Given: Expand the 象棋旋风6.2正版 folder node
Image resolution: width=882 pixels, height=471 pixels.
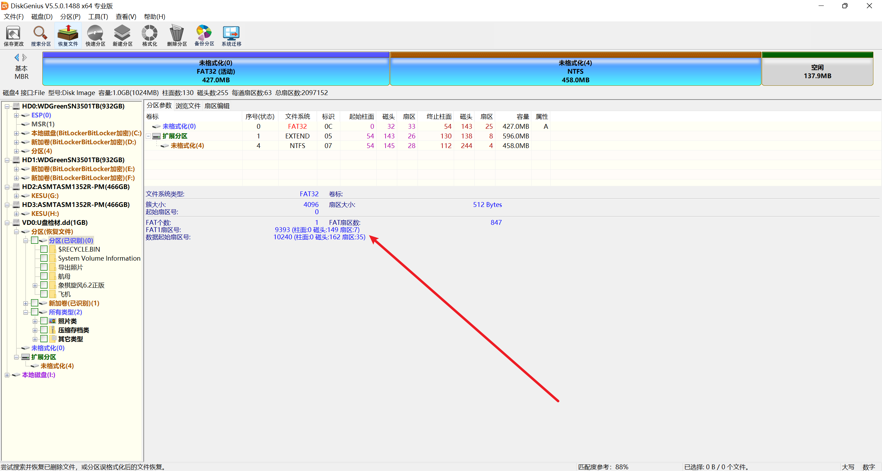Looking at the screenshot, I should point(35,285).
